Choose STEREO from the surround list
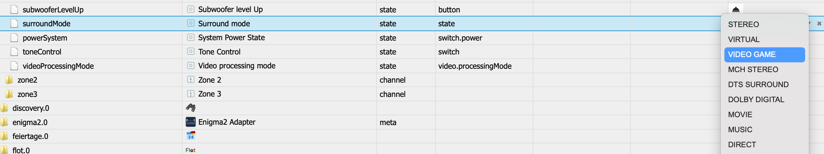Screen dimensions: 824x154 (743, 24)
